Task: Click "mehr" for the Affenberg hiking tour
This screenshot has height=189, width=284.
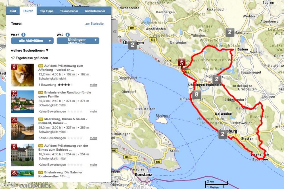Action: [93, 85]
